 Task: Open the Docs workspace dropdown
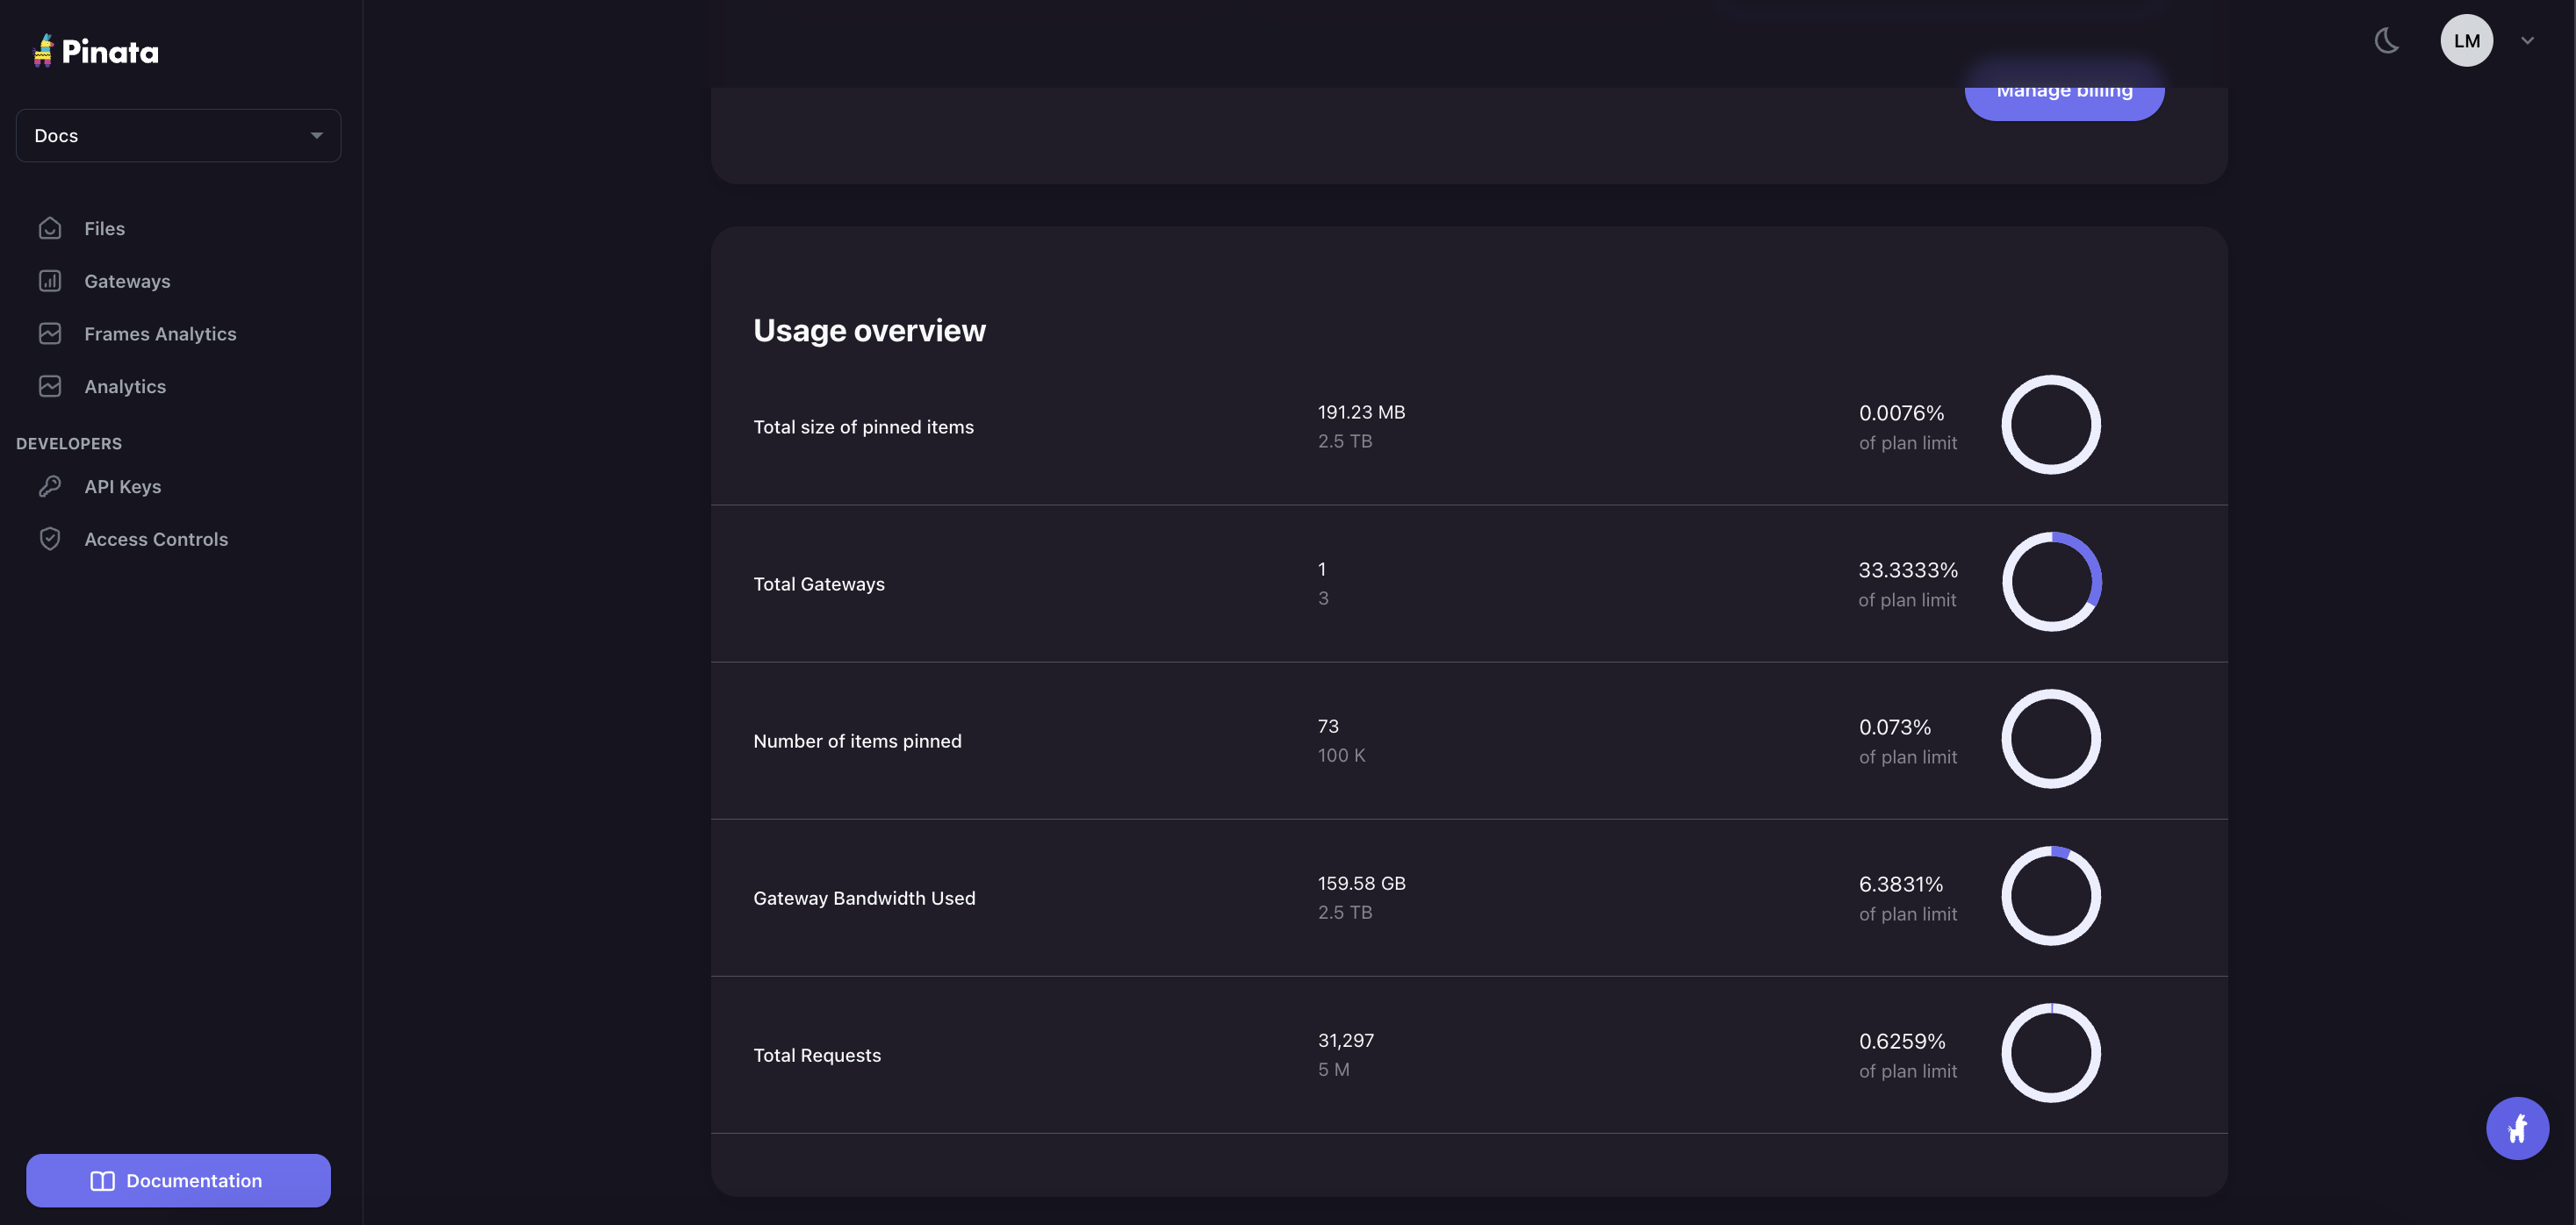point(178,136)
